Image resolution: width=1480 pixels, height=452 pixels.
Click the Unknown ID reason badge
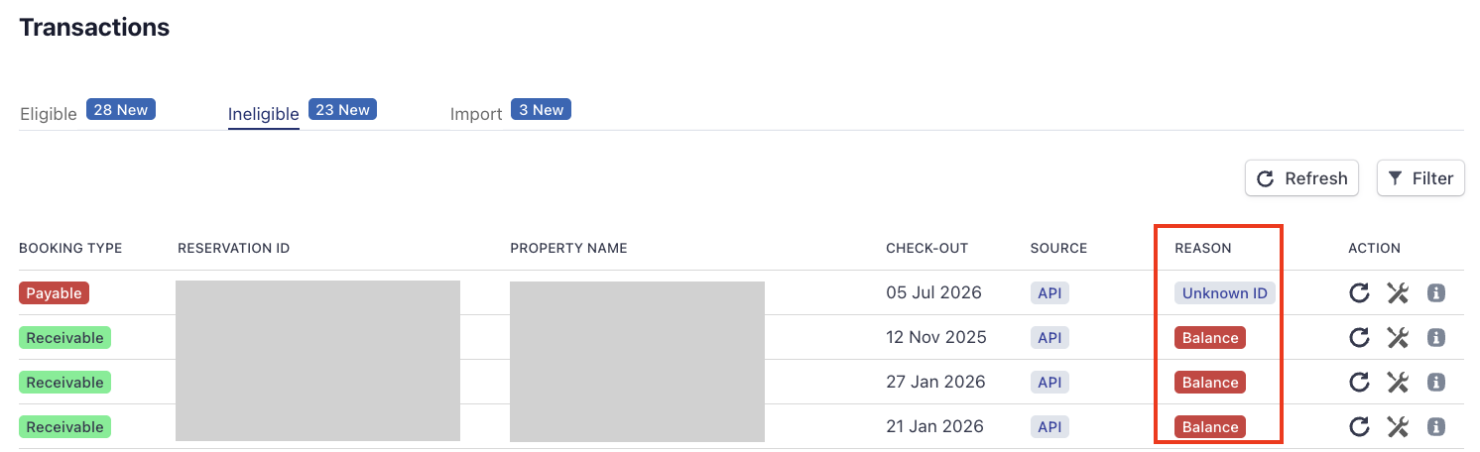pyautogui.click(x=1225, y=293)
